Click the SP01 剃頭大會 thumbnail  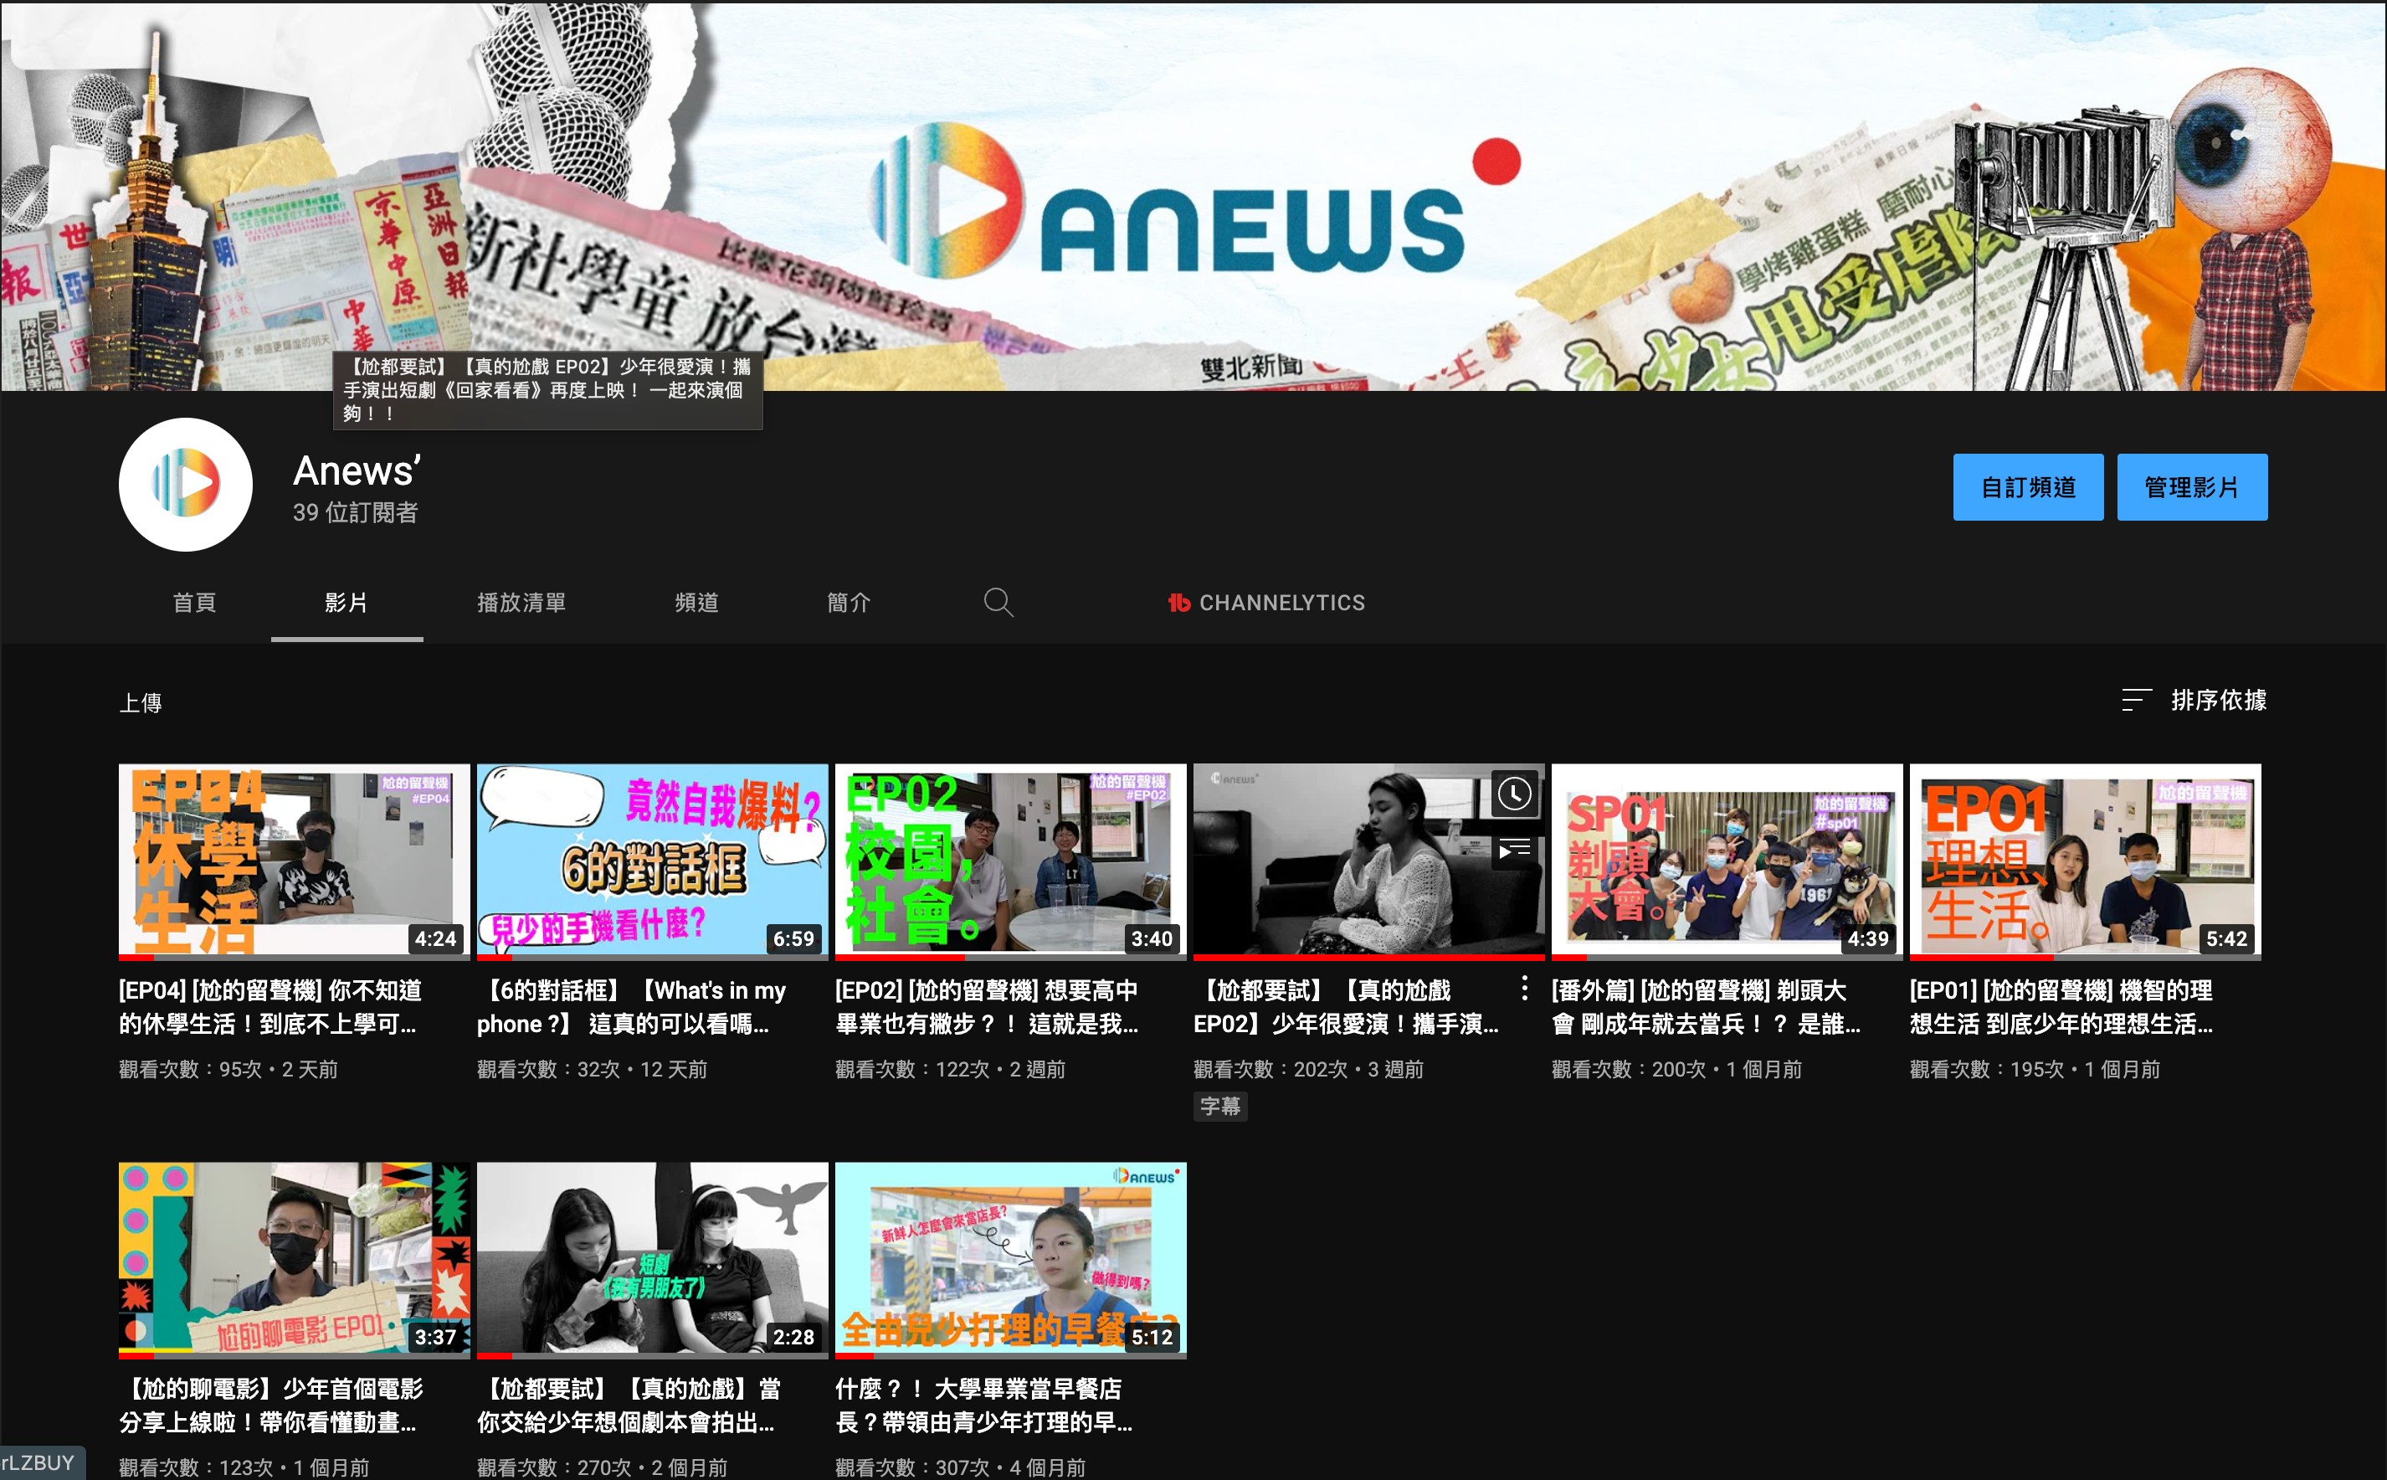[1727, 861]
